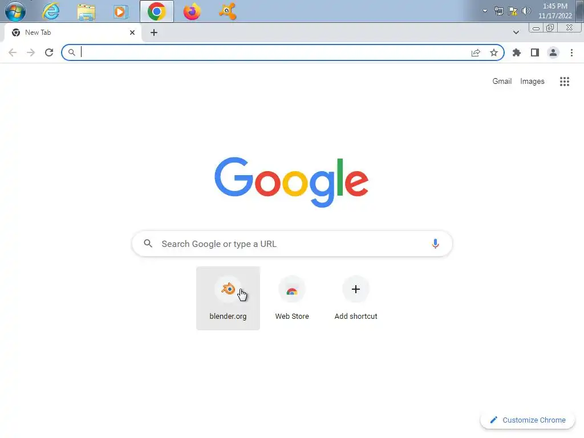Toggle the Chrome side panel
Image resolution: width=584 pixels, height=438 pixels.
[x=535, y=52]
